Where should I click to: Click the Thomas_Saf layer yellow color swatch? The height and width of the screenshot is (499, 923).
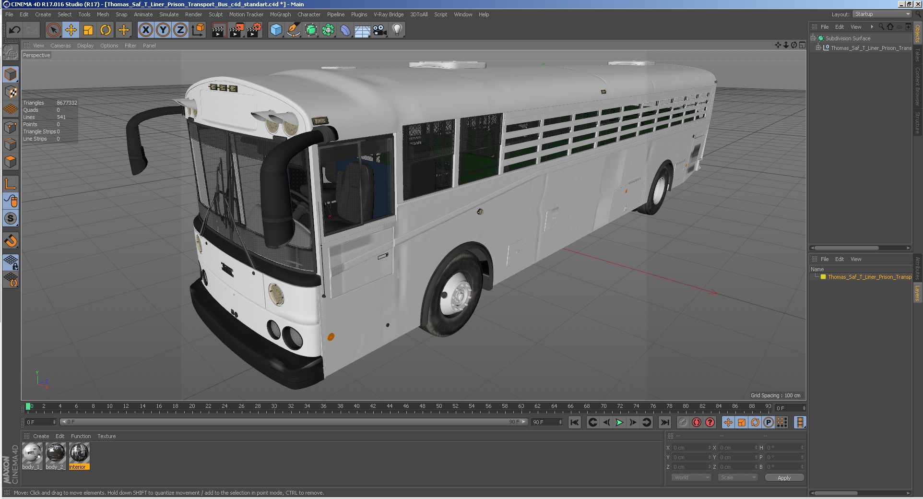click(x=823, y=277)
